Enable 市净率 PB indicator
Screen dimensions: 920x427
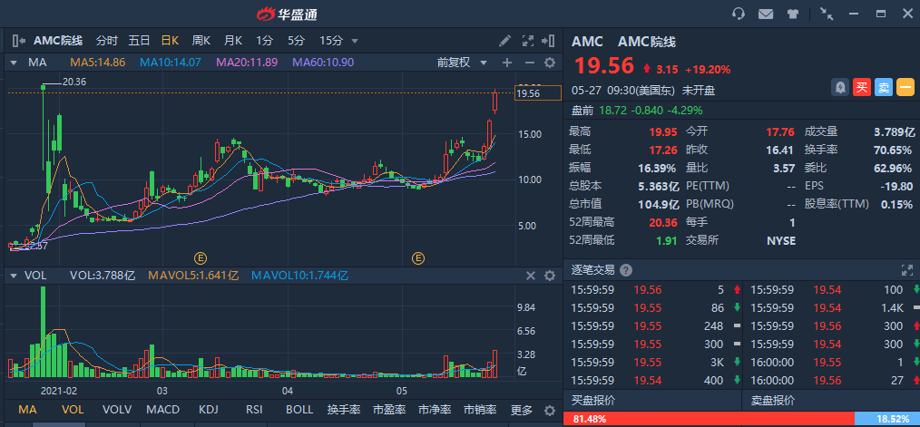click(x=435, y=410)
